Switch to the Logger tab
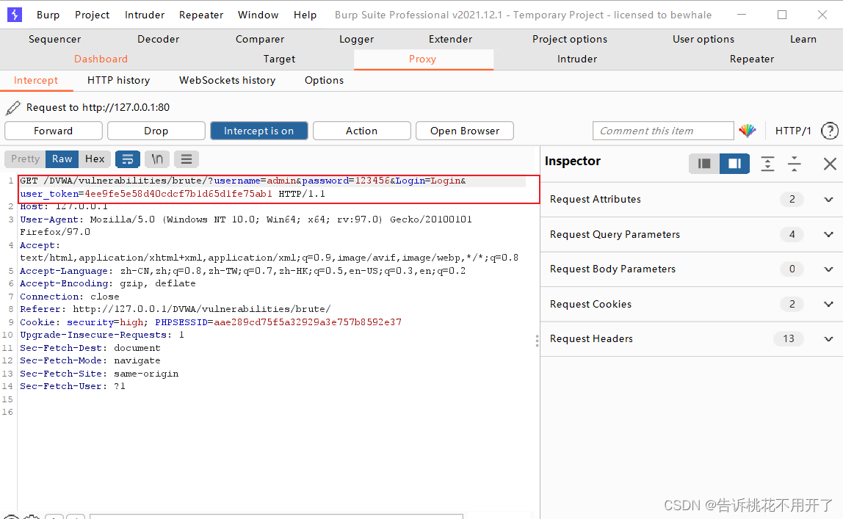Screen dimensions: 843x519 coord(356,39)
